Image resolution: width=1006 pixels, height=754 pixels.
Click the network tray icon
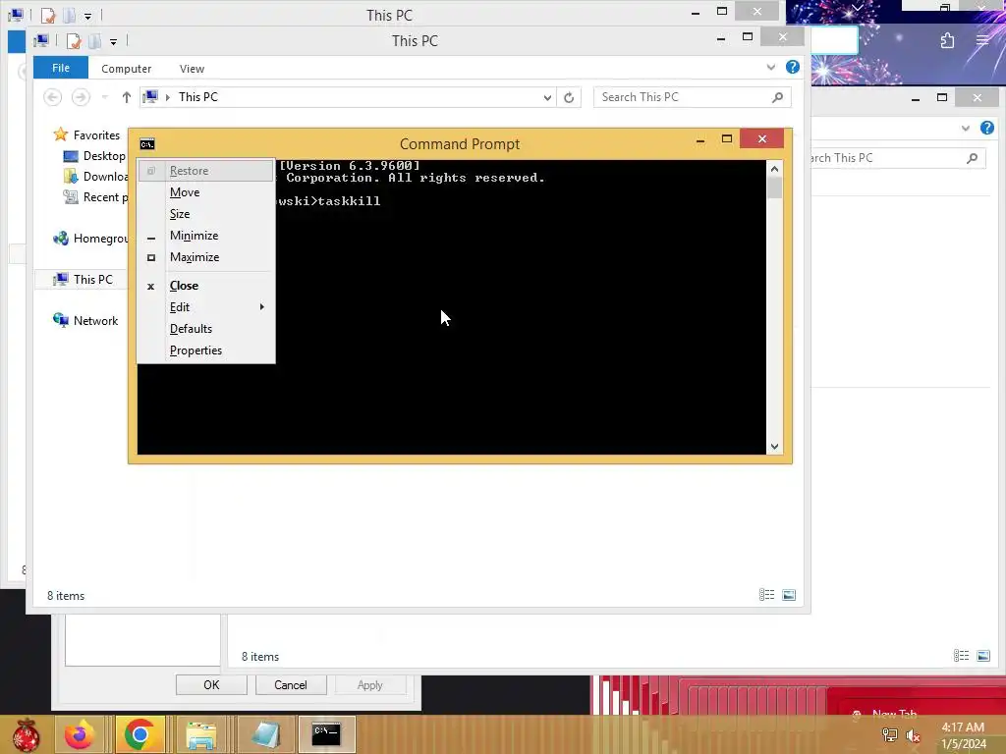pyautogui.click(x=889, y=735)
